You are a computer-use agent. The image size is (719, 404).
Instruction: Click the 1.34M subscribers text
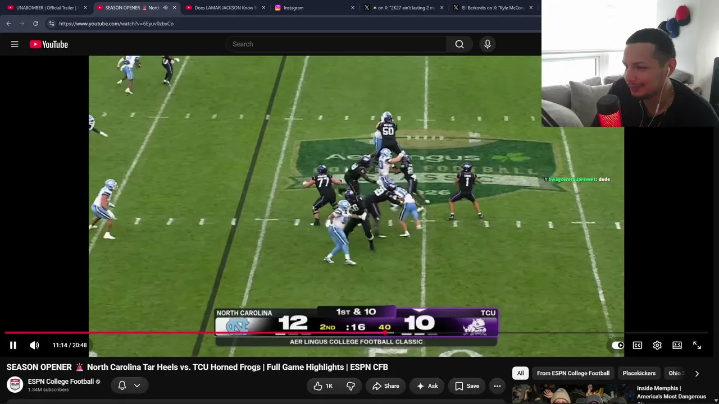click(x=48, y=390)
